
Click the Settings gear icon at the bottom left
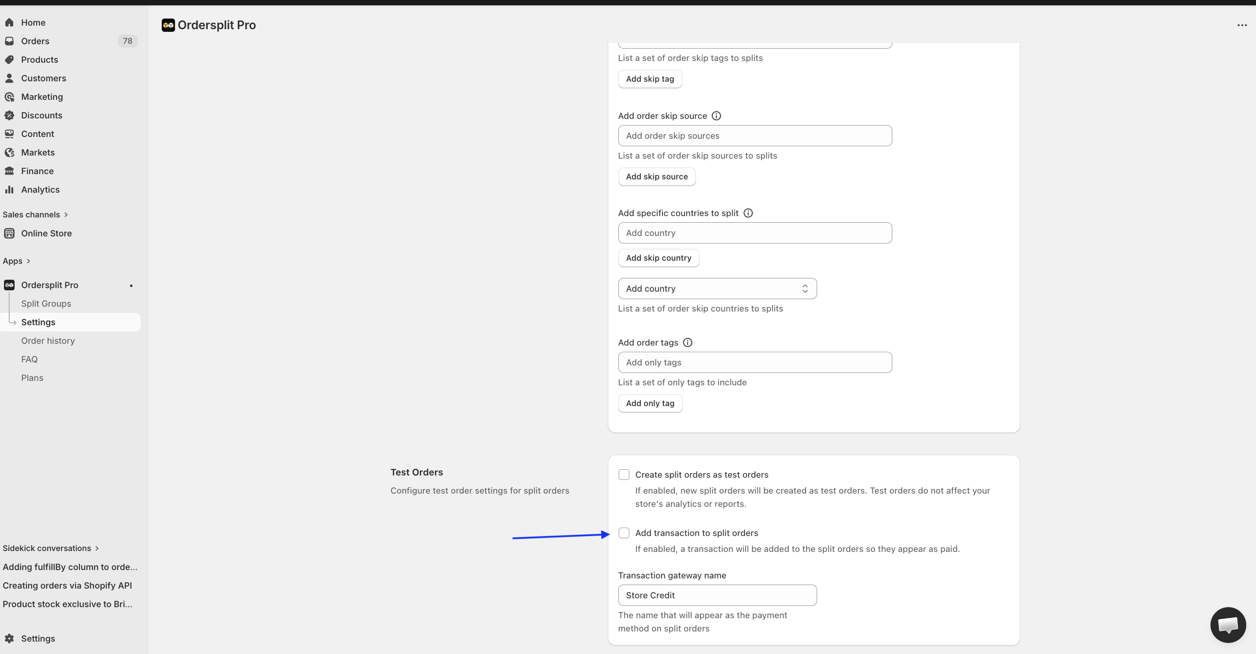point(9,639)
